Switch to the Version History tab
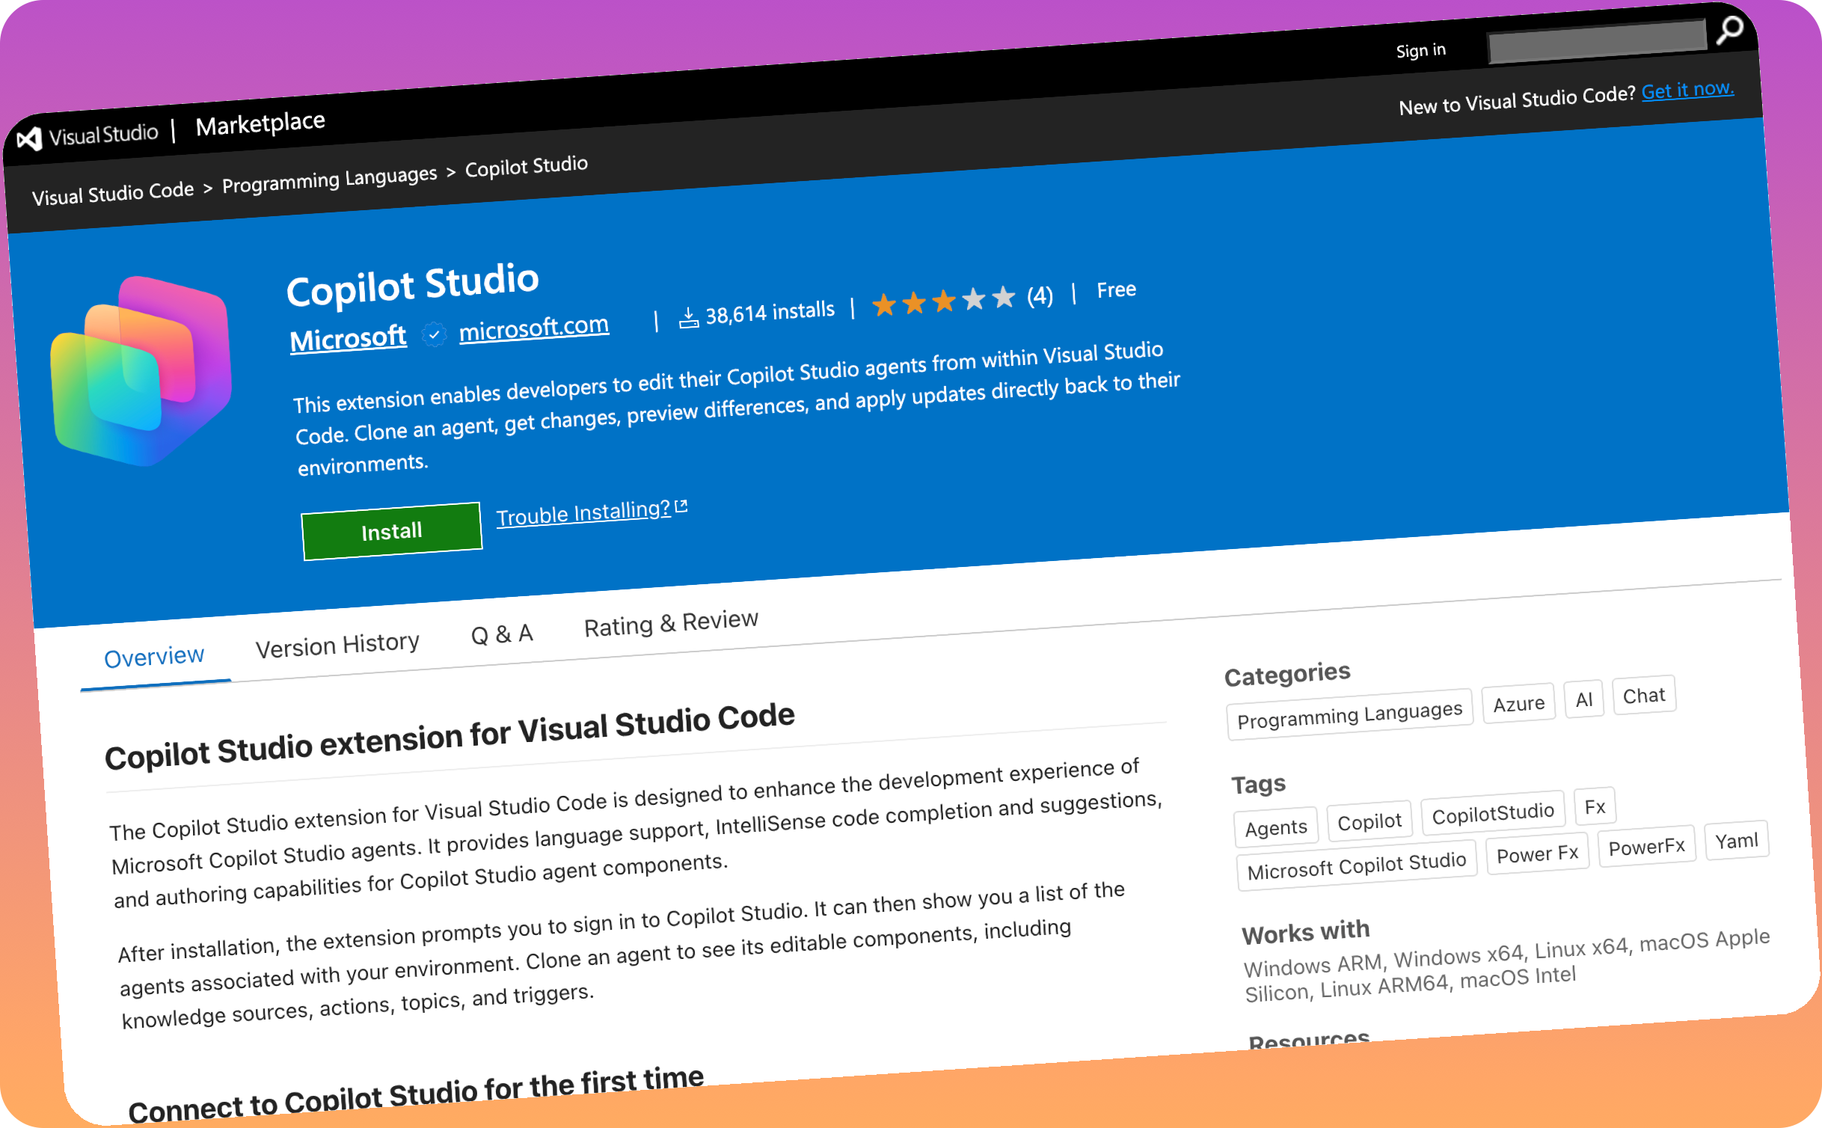The height and width of the screenshot is (1128, 1822). coord(338,642)
